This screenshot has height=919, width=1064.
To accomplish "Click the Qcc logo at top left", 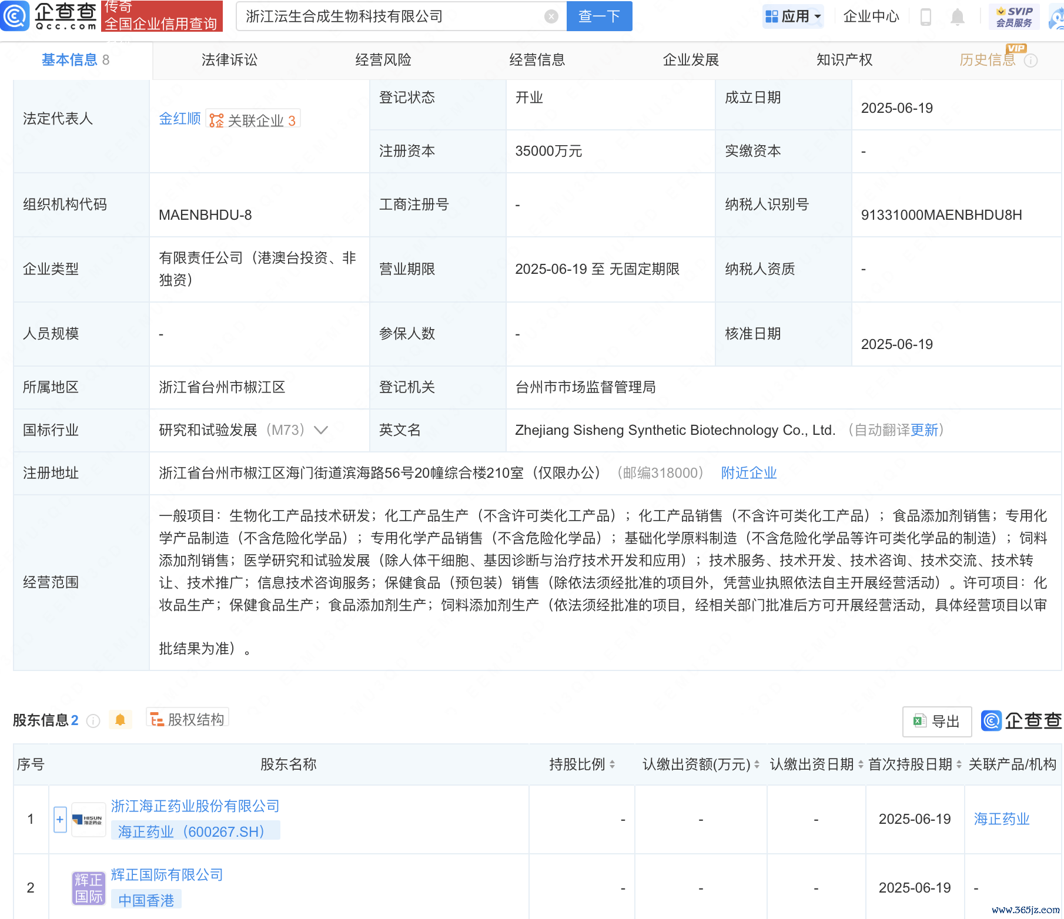I will pos(49,16).
